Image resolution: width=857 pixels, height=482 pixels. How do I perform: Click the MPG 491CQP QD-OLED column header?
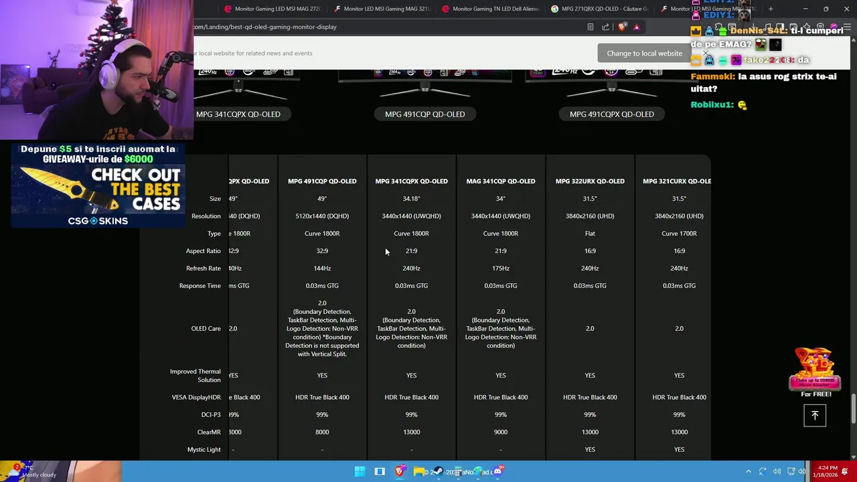(322, 181)
